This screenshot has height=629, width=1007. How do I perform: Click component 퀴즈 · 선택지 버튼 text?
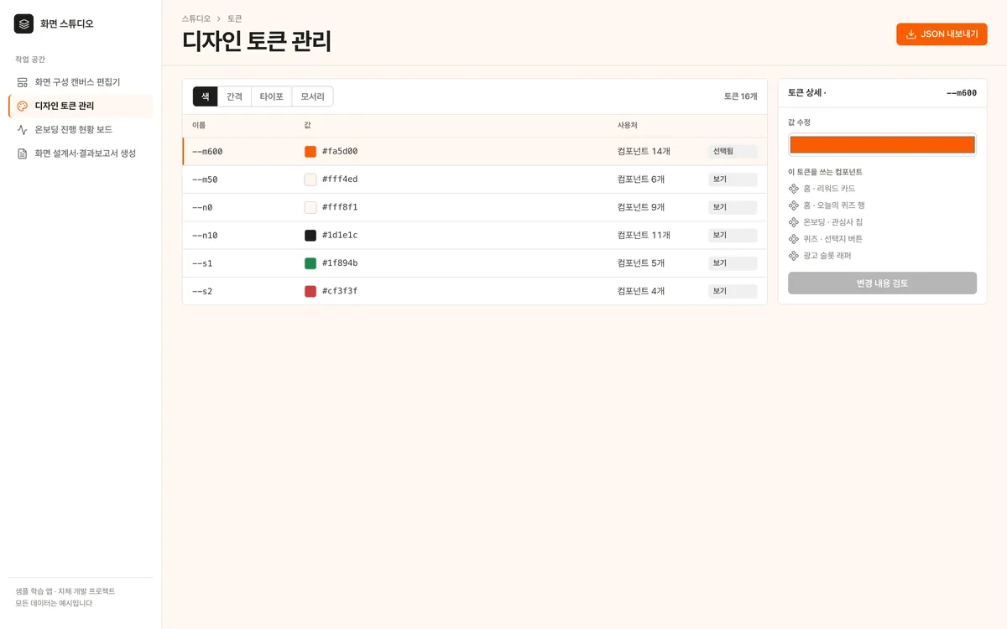[832, 239]
